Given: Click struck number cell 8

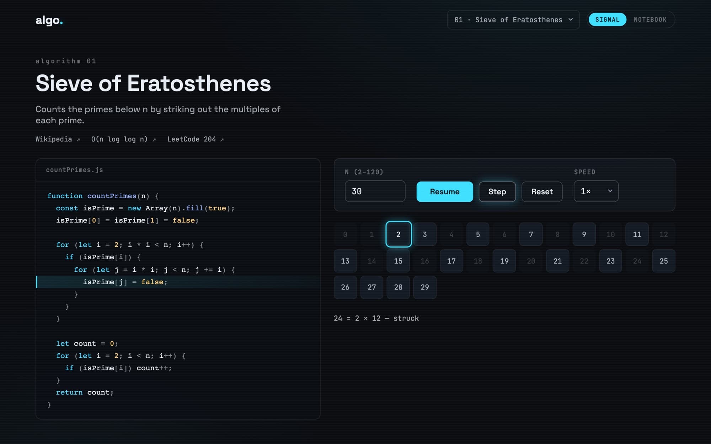Looking at the screenshot, I should pyautogui.click(x=557, y=234).
